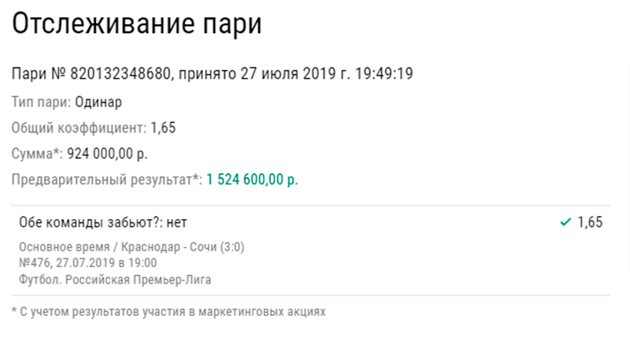
Task: Click the "Сумма*:" label
Action: coord(38,153)
